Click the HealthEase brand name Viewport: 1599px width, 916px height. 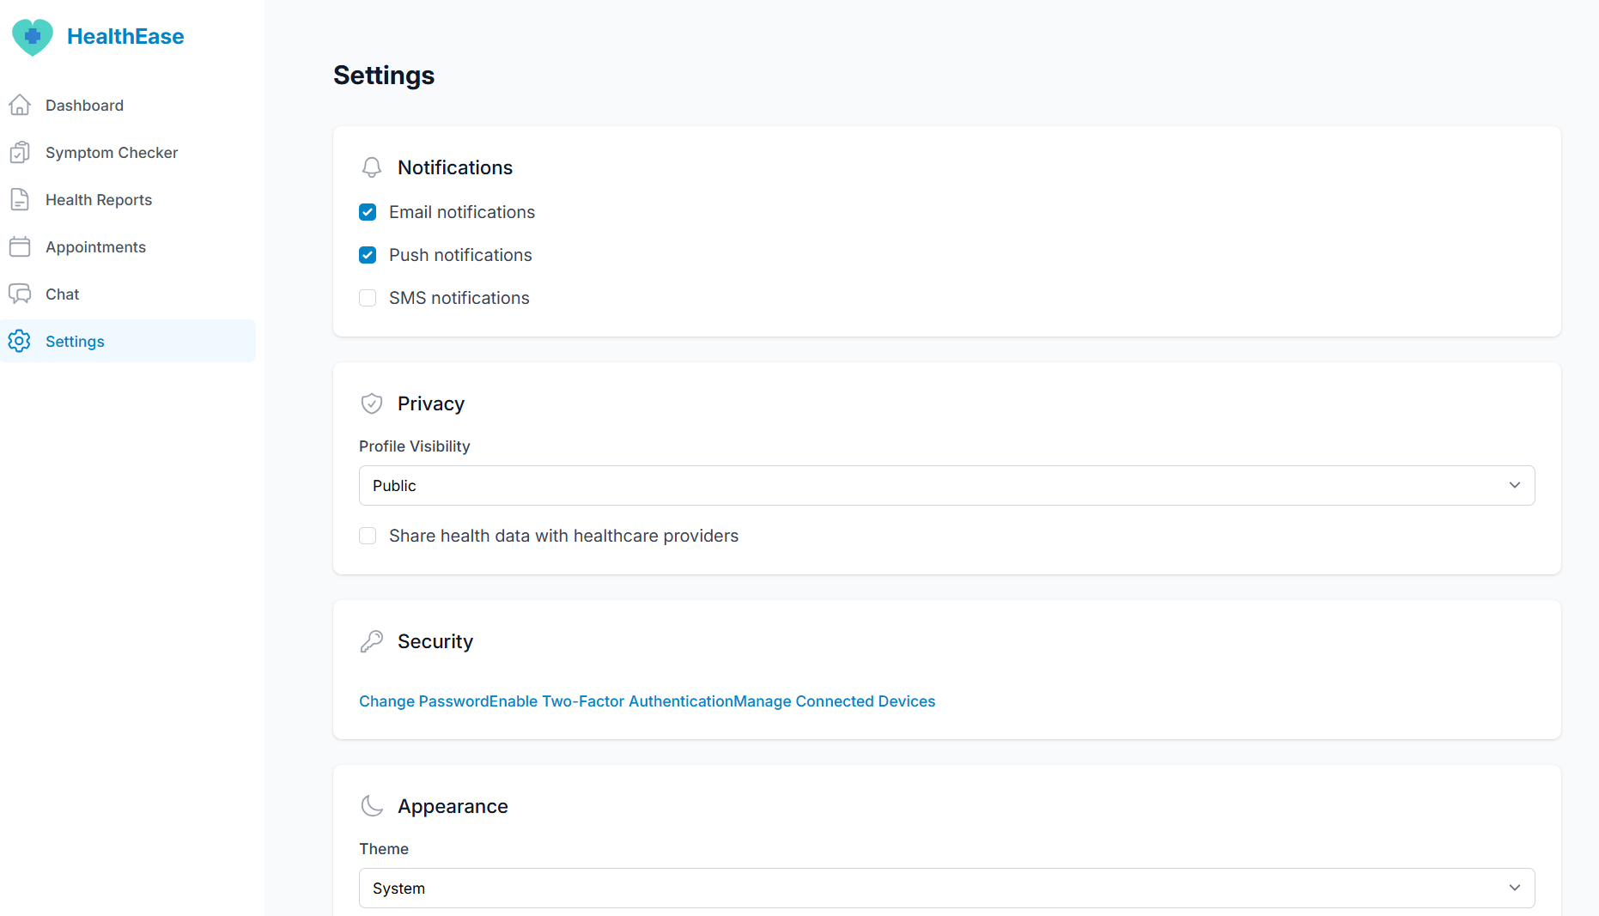click(125, 36)
